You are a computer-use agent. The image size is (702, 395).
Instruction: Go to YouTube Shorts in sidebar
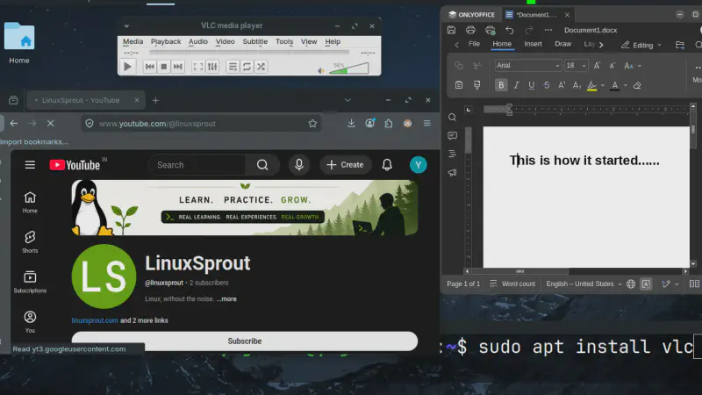pyautogui.click(x=30, y=242)
